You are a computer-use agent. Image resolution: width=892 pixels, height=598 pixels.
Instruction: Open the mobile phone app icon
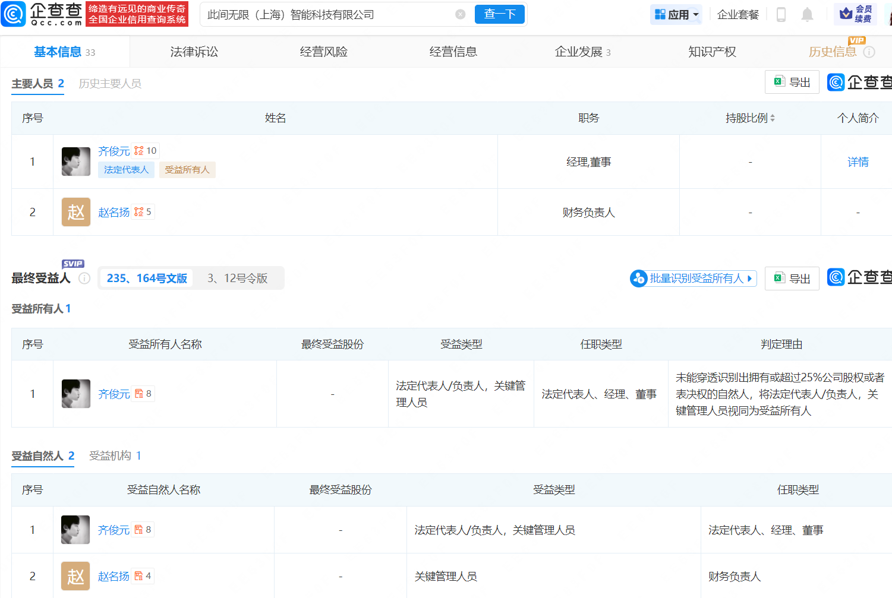[781, 14]
